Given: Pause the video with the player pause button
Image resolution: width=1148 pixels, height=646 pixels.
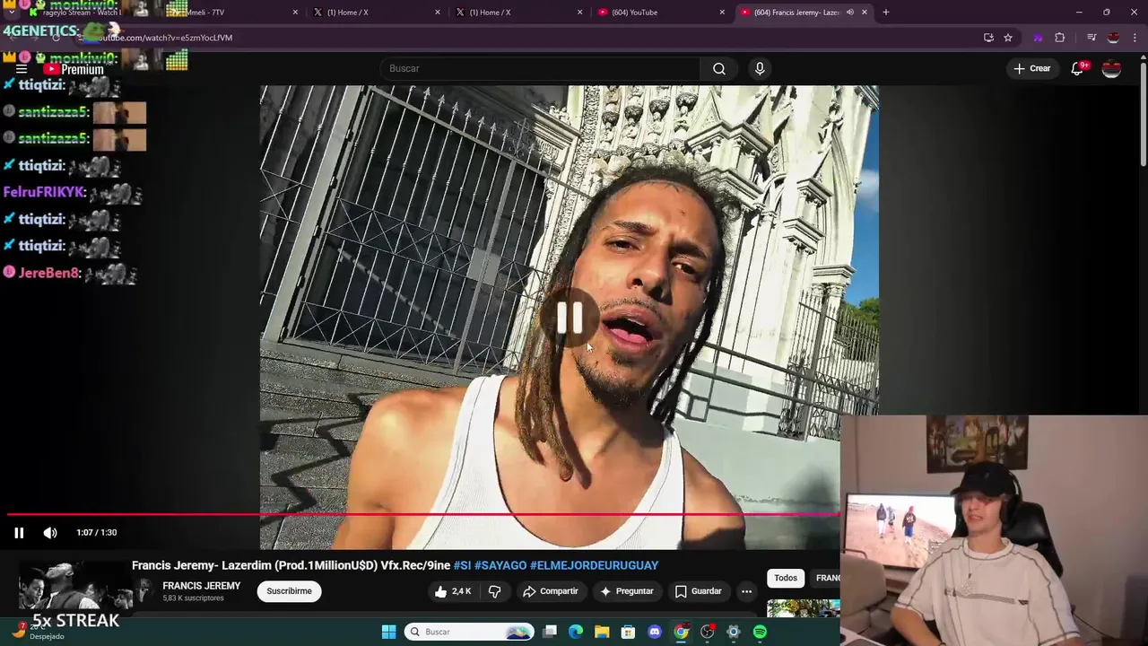Looking at the screenshot, I should pos(19,533).
